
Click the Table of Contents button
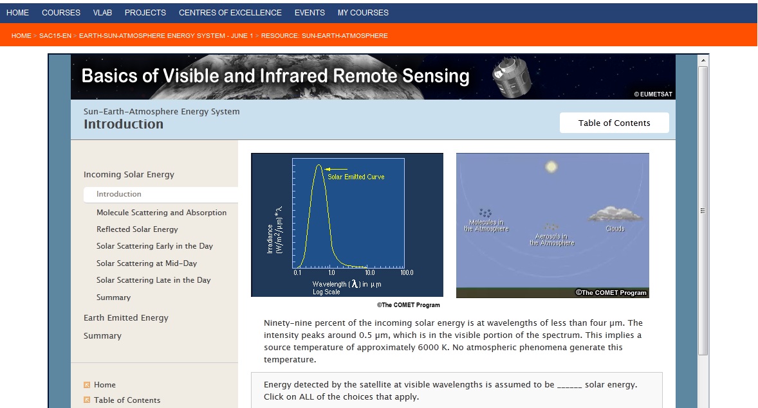(x=614, y=123)
